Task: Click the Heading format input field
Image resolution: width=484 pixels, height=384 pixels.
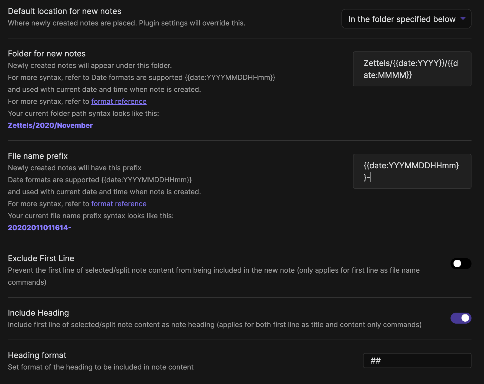Action: [417, 361]
